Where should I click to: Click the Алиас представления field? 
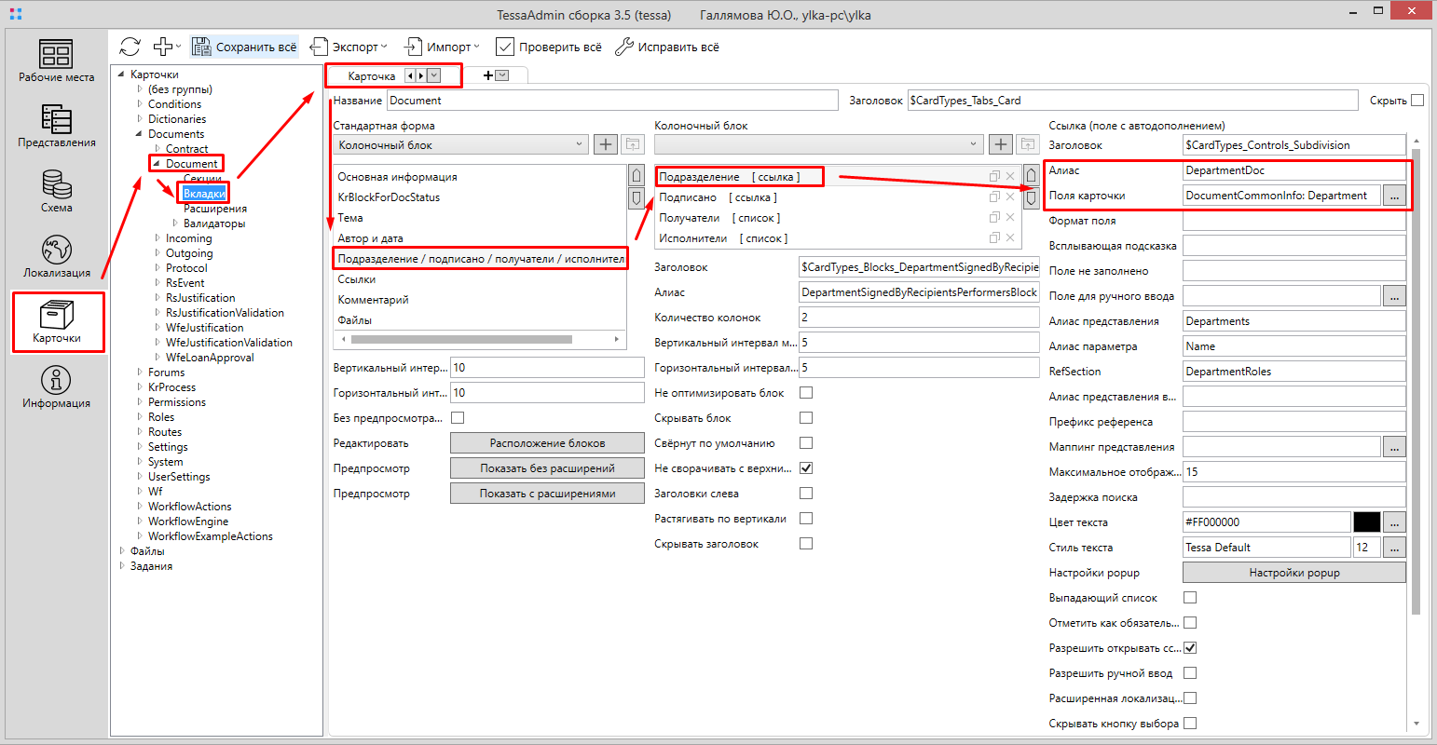[x=1293, y=321]
